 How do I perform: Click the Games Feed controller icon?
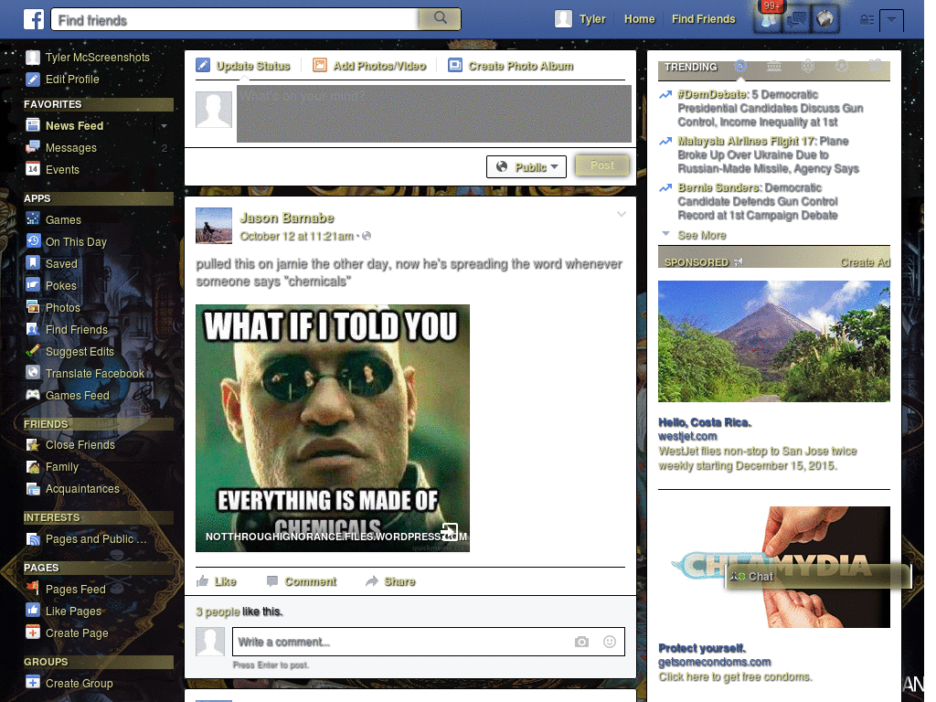coord(33,395)
